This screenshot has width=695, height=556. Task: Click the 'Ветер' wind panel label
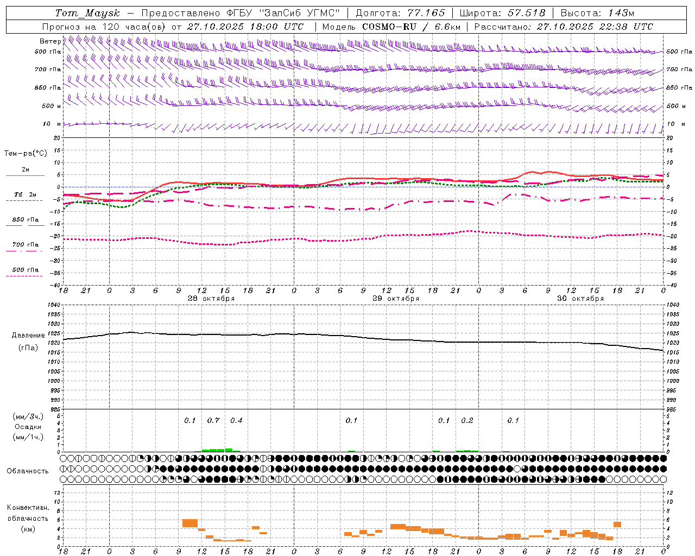click(x=50, y=41)
